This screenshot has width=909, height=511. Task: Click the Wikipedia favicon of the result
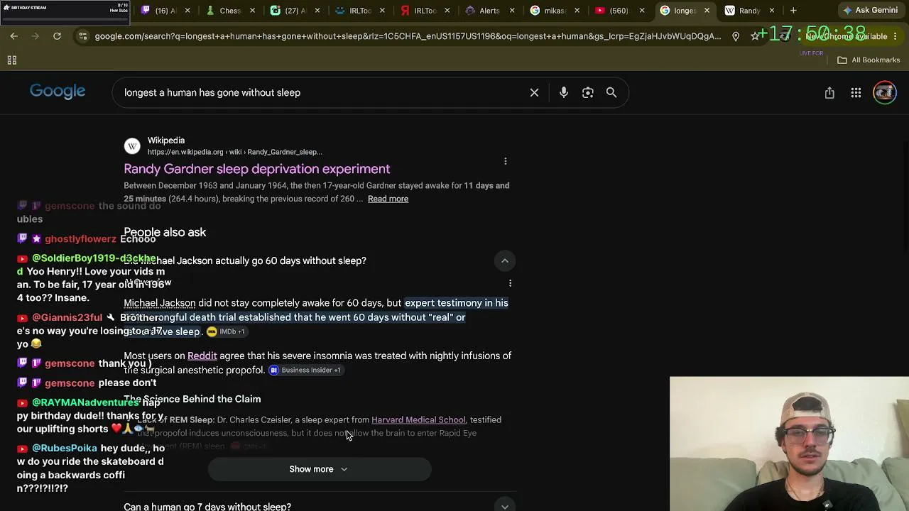[132, 146]
